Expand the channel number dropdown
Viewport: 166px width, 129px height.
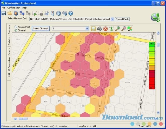pos(87,29)
